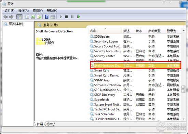Screen dimensions: 188x134
Task: Open Help with the question mark icon
Action: 46,17
